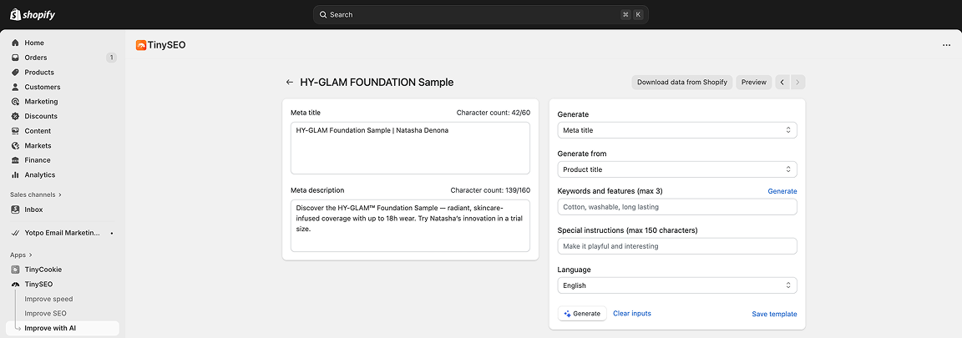
Task: Open Home from sidebar house icon
Action: click(16, 43)
